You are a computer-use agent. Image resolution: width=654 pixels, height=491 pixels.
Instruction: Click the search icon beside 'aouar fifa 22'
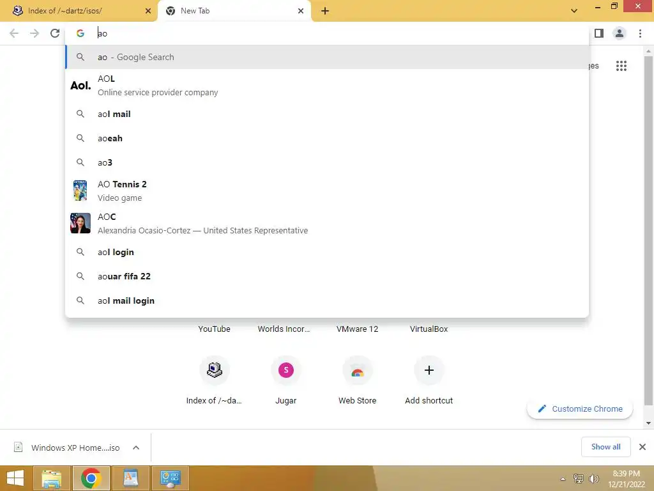pos(80,276)
